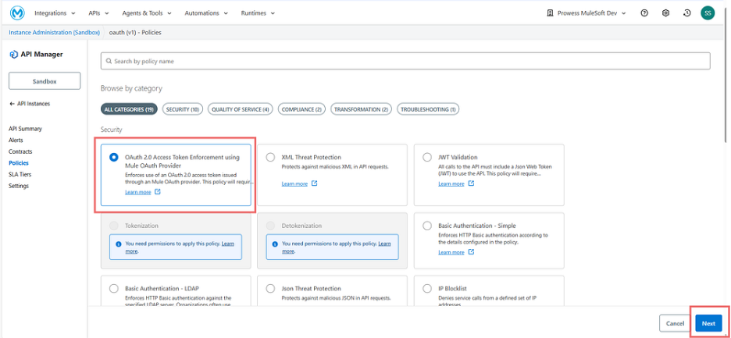This screenshot has width=731, height=338.
Task: Open the Prowess MuleSoft Dev organization dropdown
Action: pyautogui.click(x=587, y=13)
